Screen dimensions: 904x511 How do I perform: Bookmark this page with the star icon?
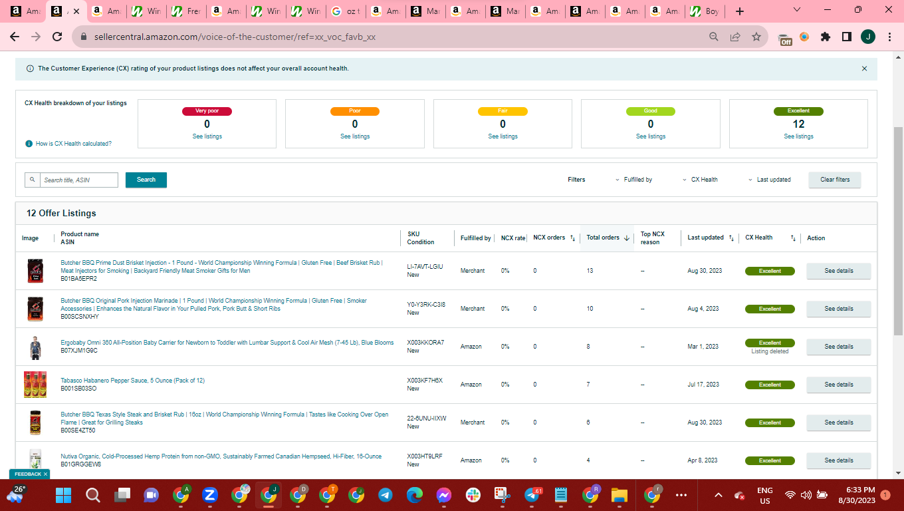pos(756,37)
